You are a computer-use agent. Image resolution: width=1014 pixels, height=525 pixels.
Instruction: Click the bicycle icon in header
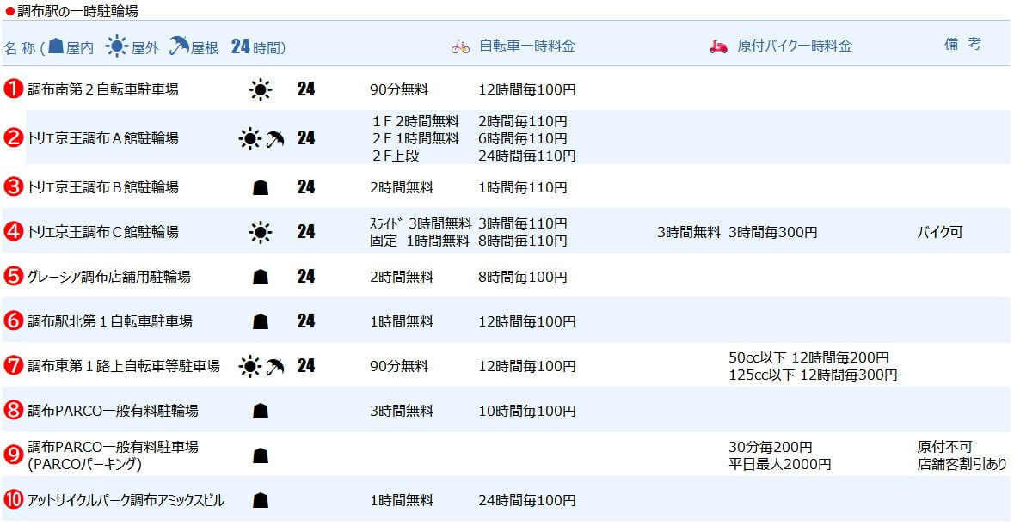tap(460, 46)
